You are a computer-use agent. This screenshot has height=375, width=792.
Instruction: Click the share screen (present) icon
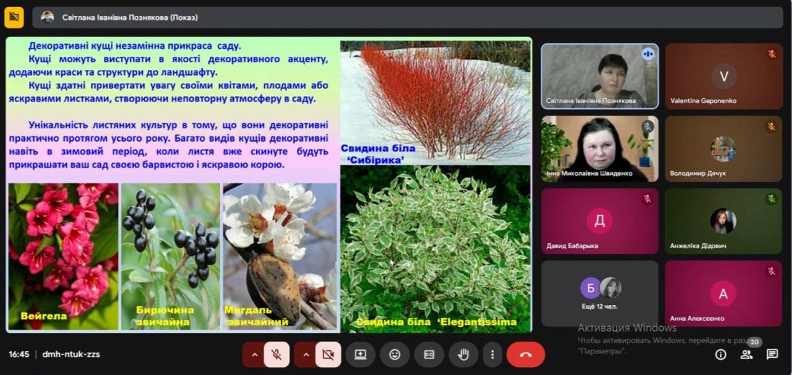point(360,355)
